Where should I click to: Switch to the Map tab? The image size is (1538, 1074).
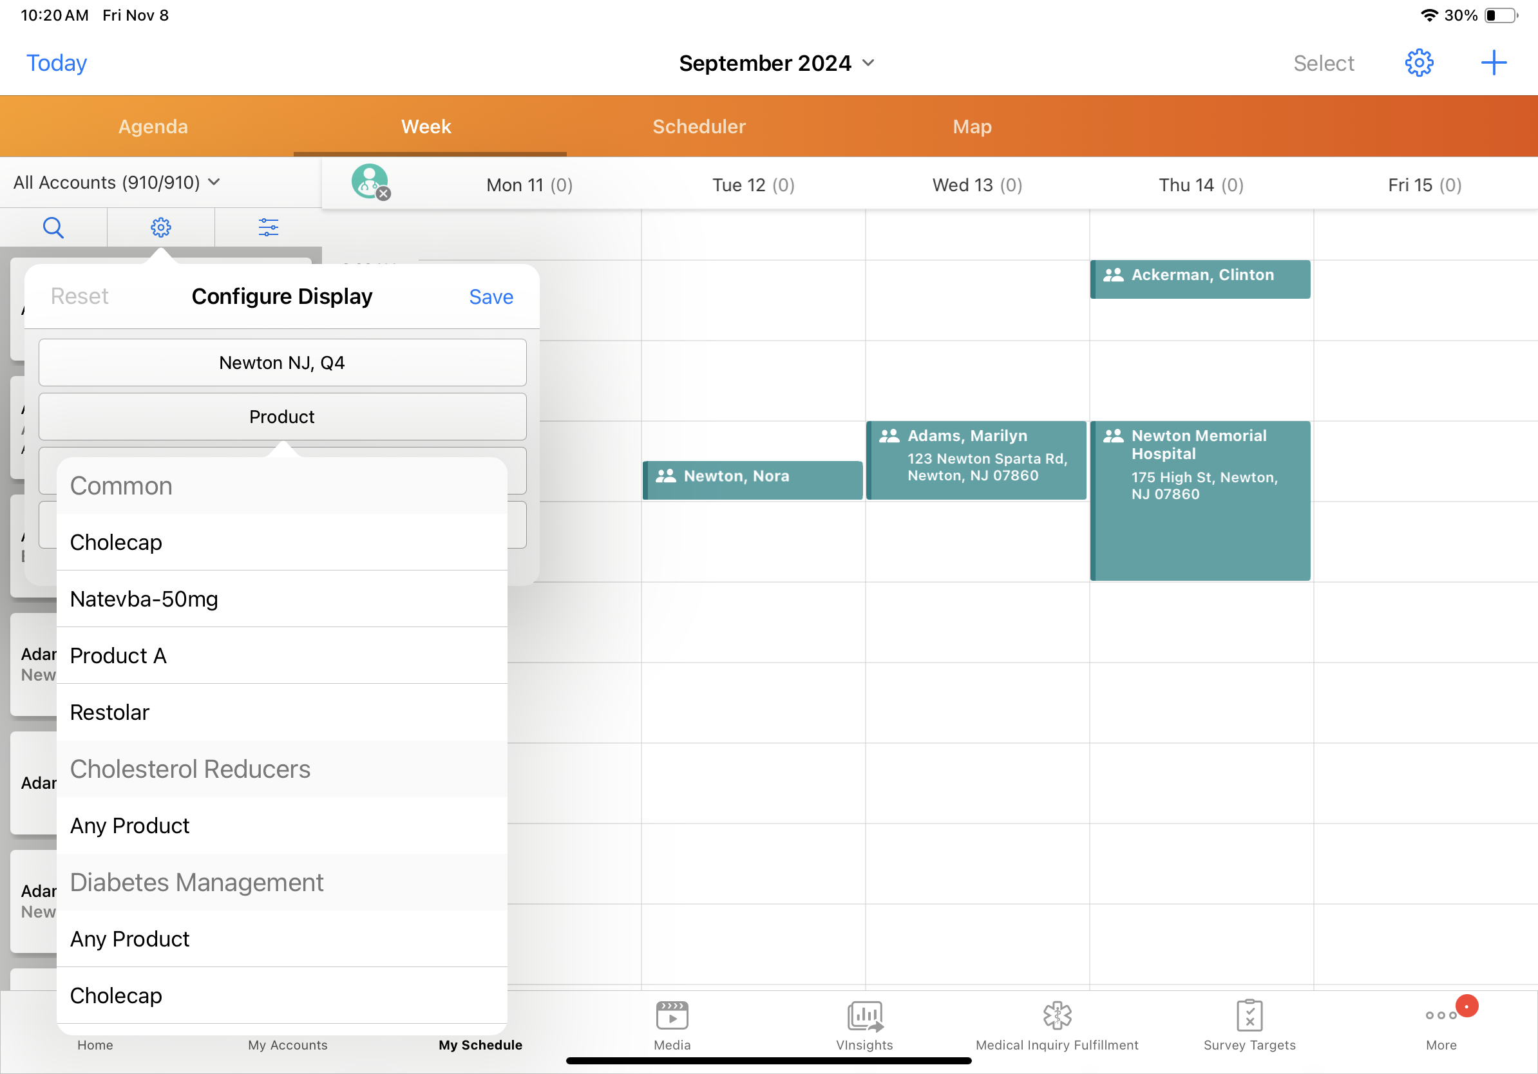click(x=971, y=127)
